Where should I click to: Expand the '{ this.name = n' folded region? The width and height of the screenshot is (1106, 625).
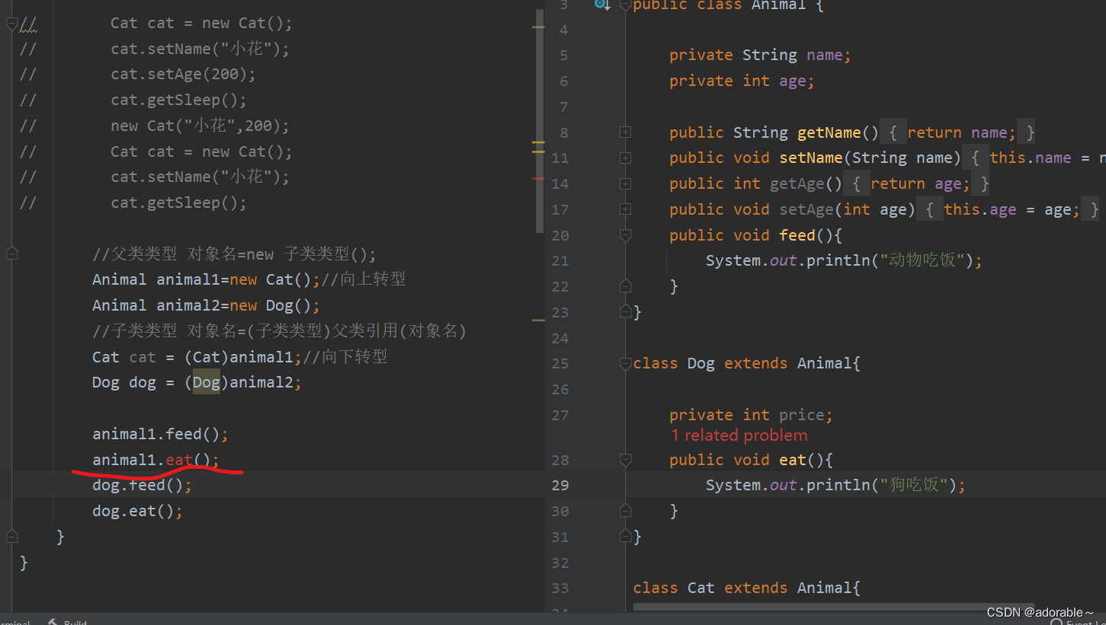pos(1035,158)
